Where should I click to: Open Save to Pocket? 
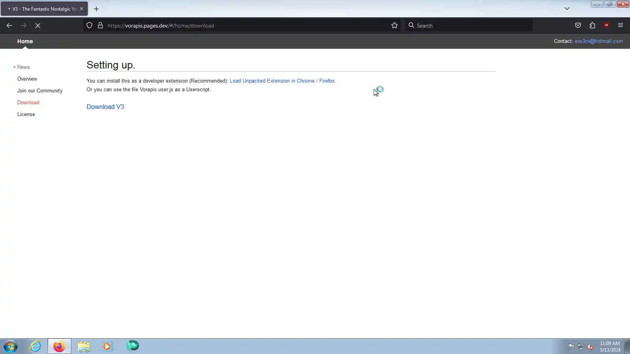(x=578, y=26)
